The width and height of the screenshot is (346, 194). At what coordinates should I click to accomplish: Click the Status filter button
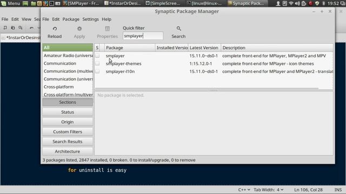(68, 112)
